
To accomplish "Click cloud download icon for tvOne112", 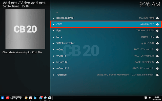I will coord(157,62).
